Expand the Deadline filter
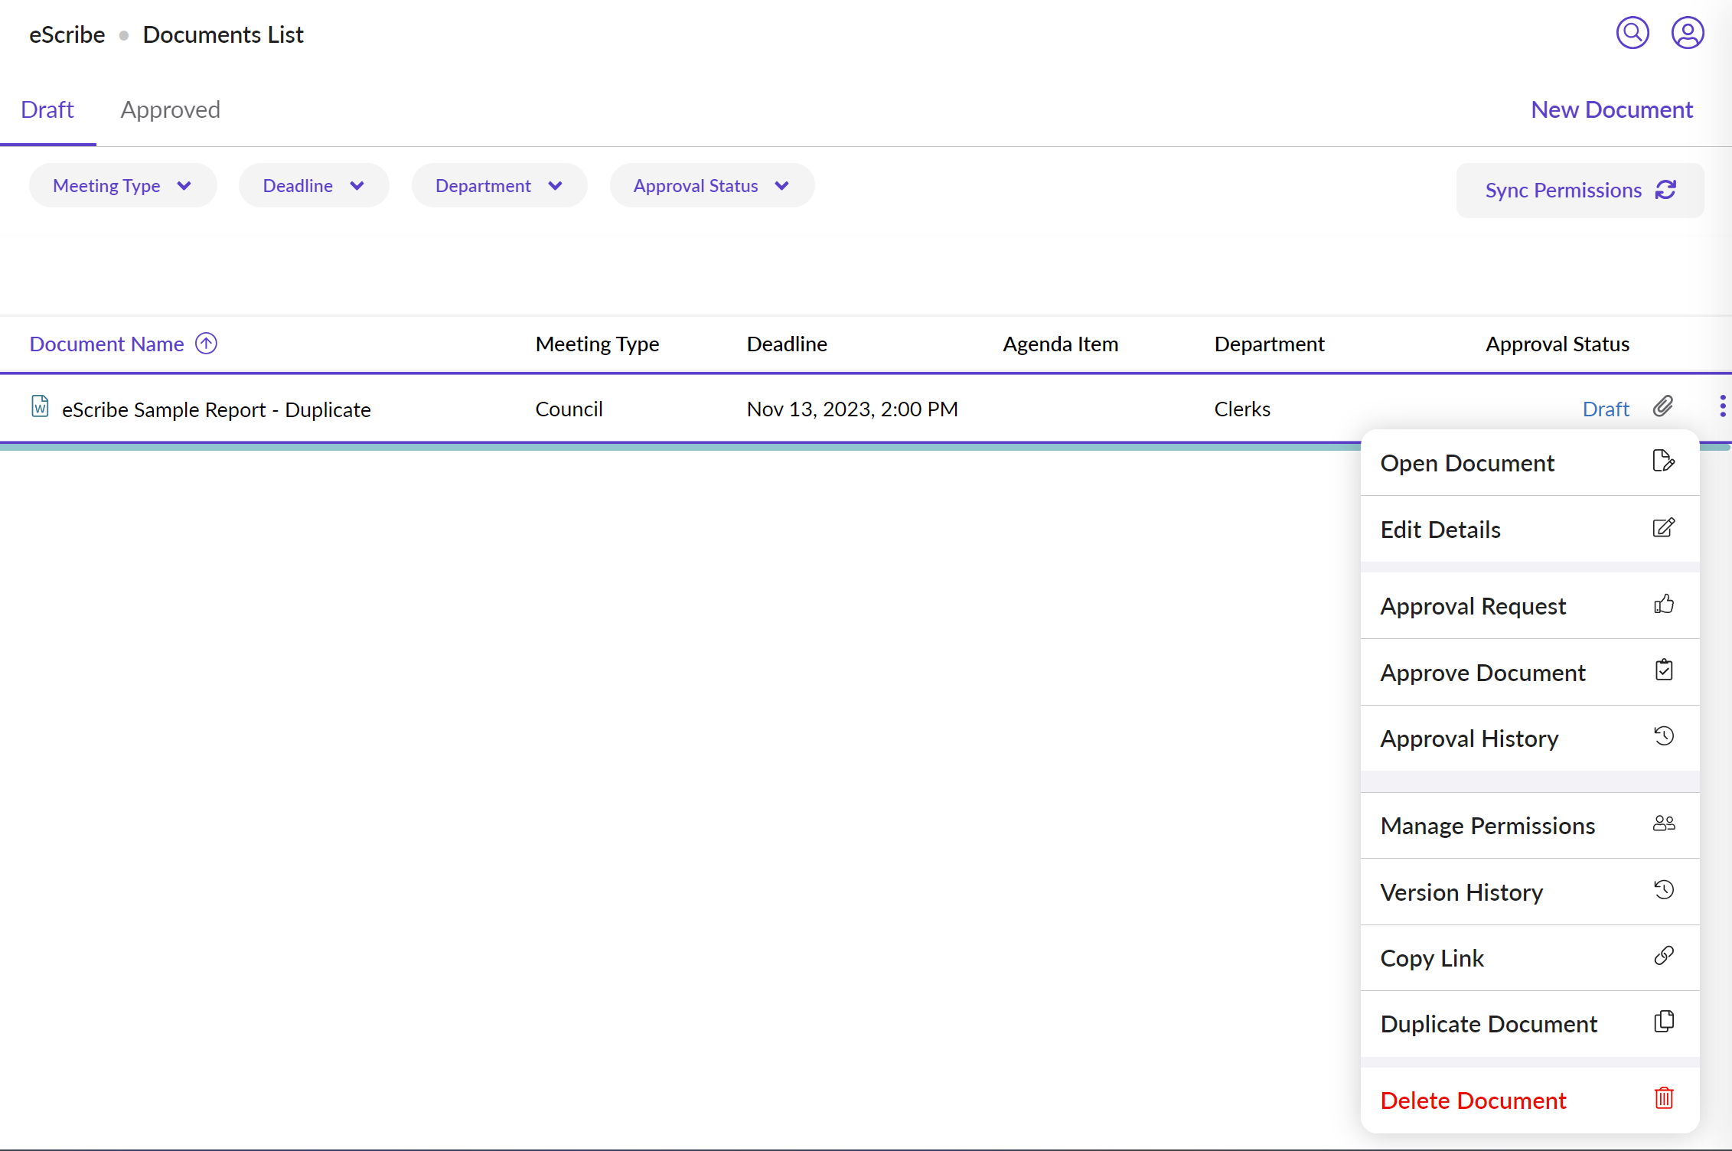 click(313, 185)
